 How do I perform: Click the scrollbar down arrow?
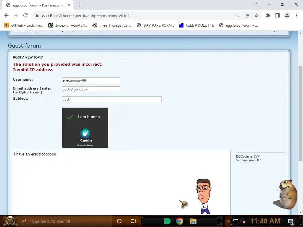300,213
